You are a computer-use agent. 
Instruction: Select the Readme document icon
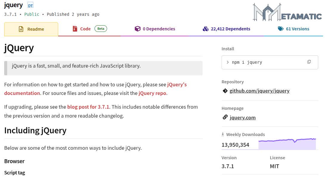point(21,29)
